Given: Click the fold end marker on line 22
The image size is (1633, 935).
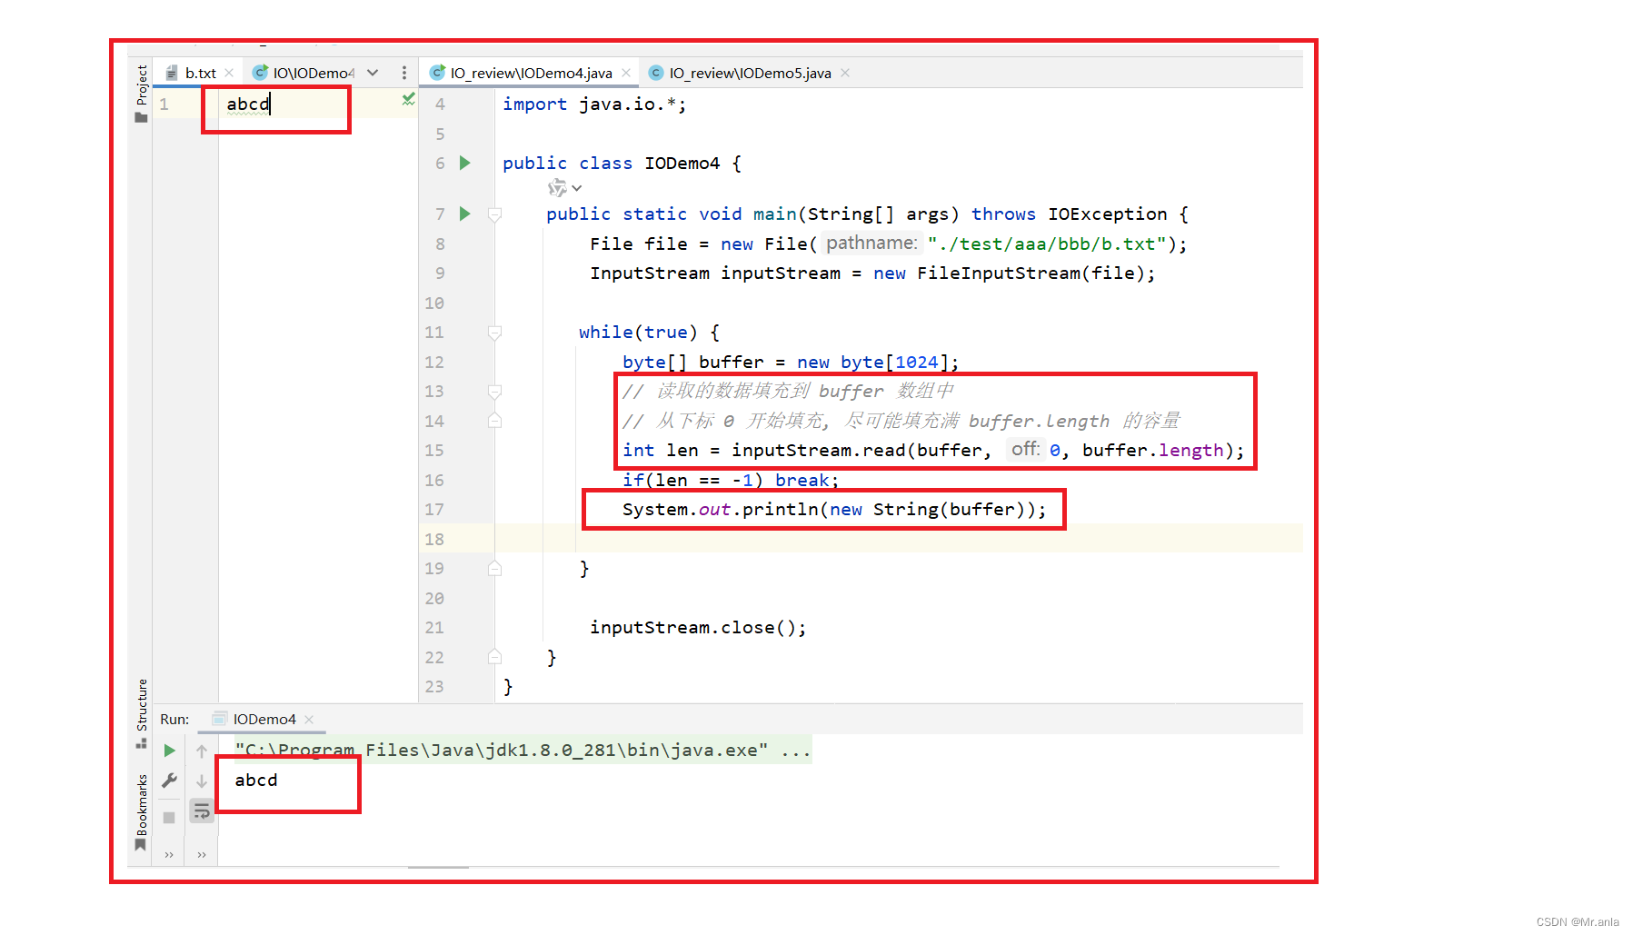Looking at the screenshot, I should [x=495, y=657].
